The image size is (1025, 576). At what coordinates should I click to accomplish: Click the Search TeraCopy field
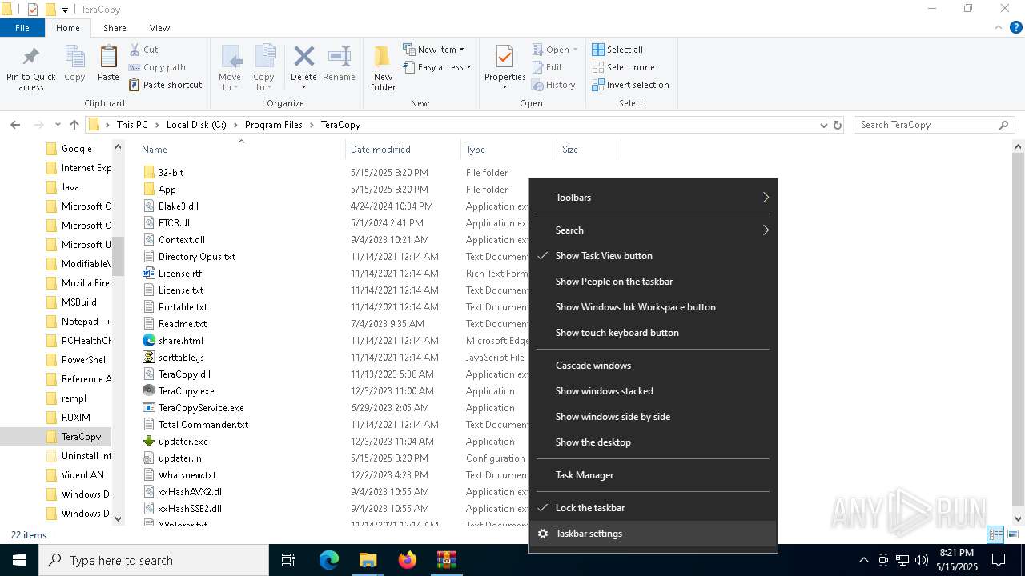coord(935,125)
